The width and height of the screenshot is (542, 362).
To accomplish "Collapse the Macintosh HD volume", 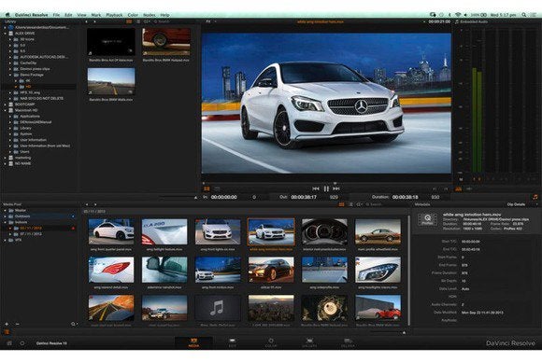I will coord(6,110).
